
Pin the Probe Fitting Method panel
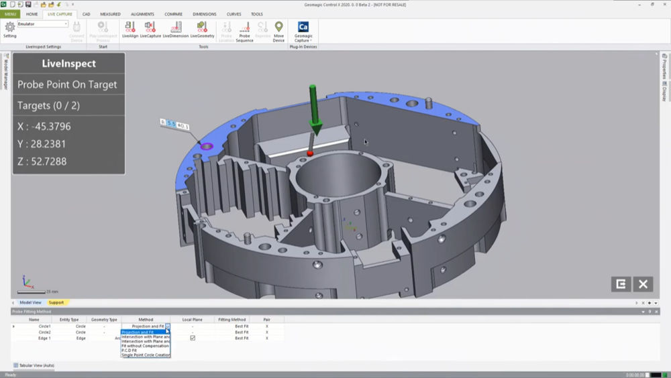coord(650,312)
